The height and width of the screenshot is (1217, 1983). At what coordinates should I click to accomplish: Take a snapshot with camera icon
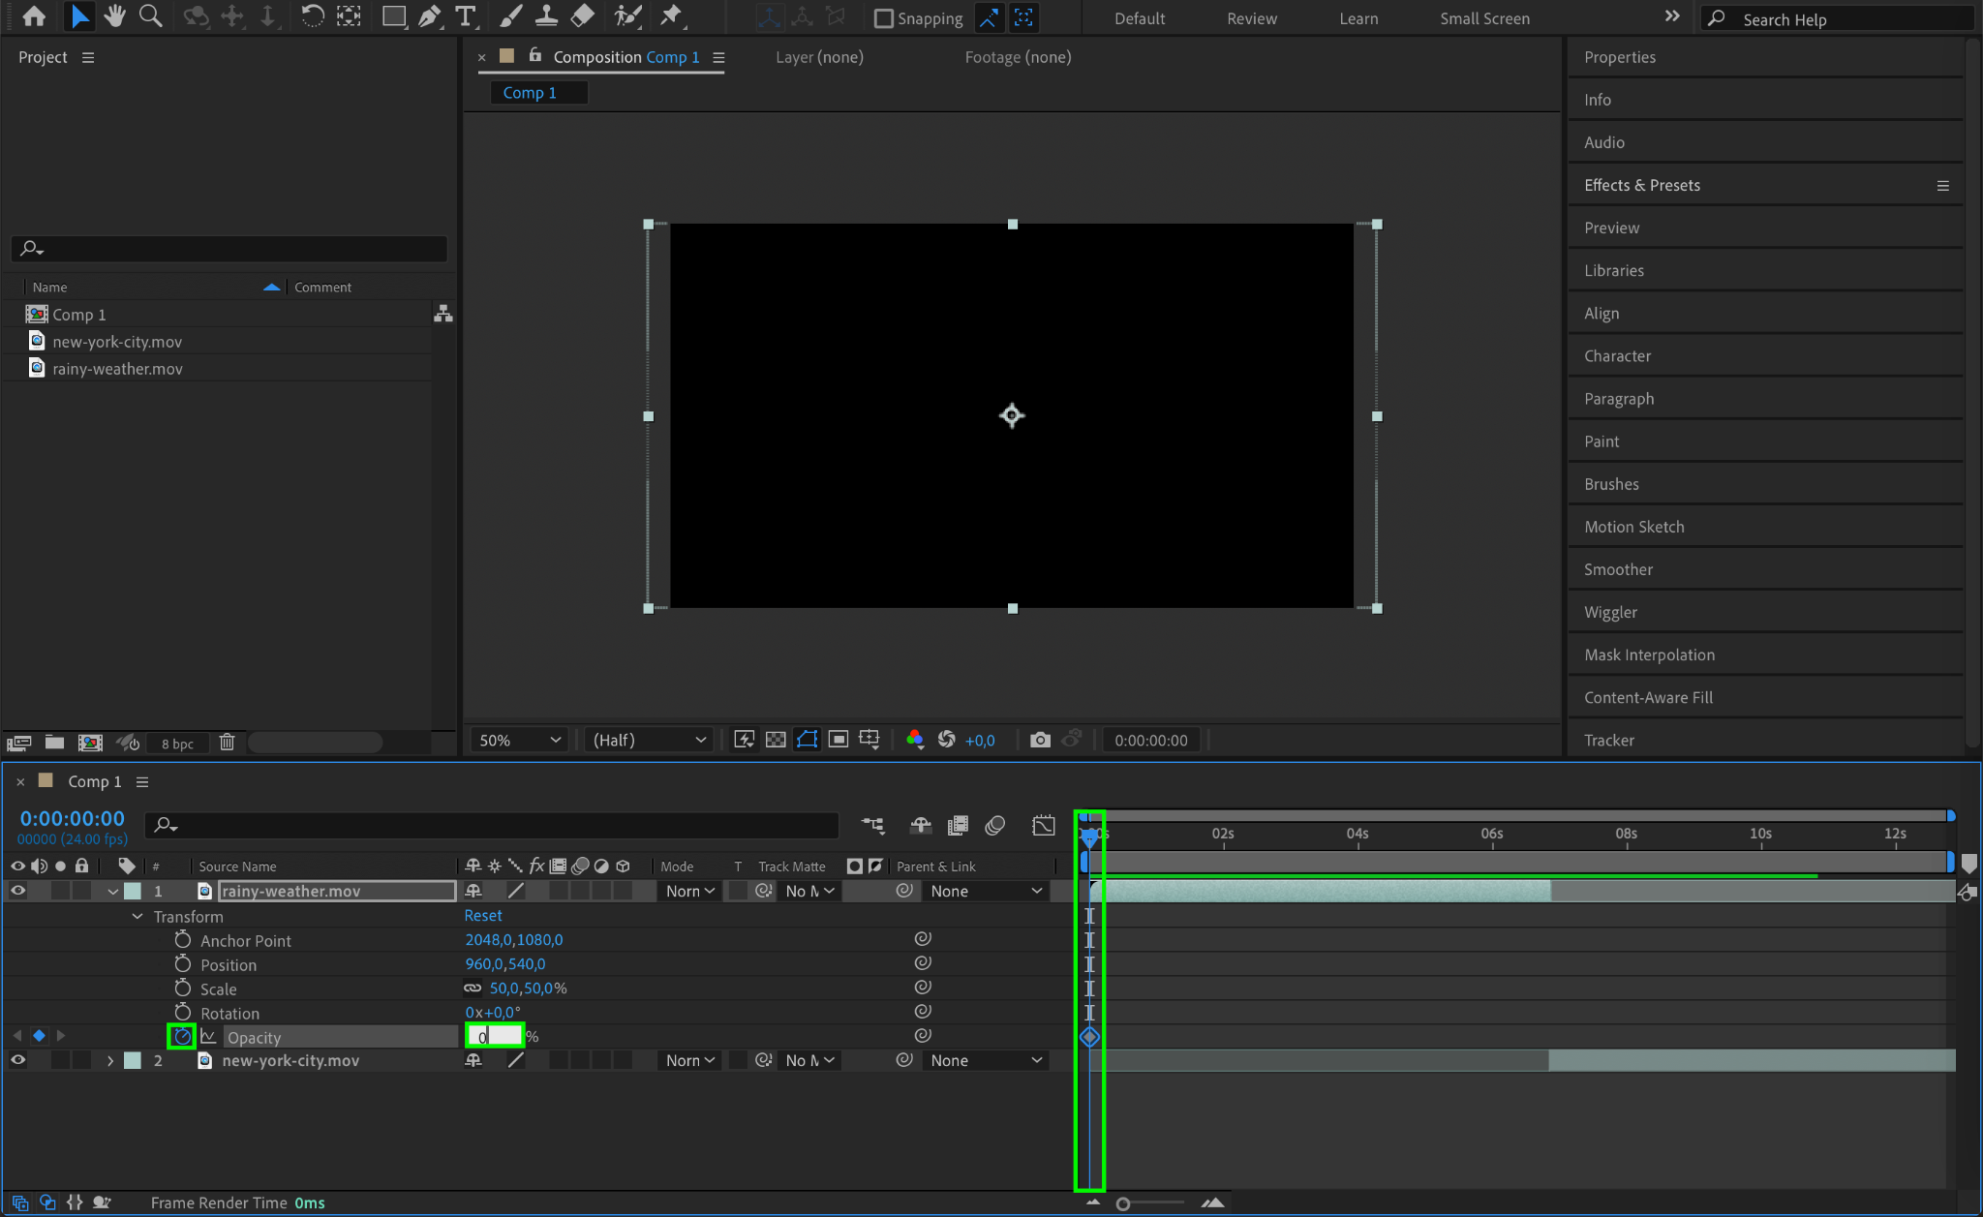coord(1040,740)
